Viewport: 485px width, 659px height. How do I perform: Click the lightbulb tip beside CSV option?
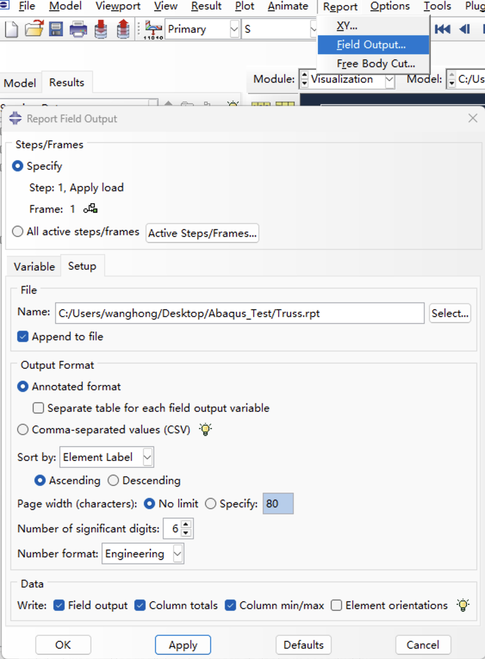click(205, 429)
